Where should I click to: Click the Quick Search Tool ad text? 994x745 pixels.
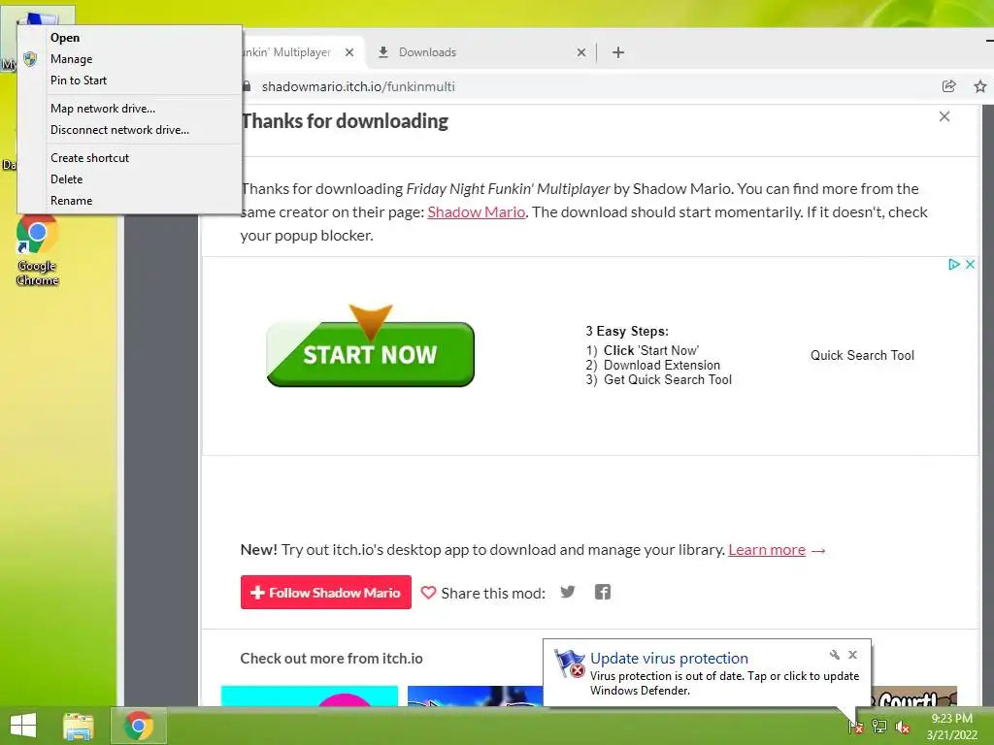coord(862,355)
